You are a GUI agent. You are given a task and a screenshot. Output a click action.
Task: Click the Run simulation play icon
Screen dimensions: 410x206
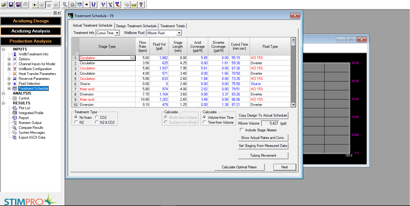click(x=34, y=5)
